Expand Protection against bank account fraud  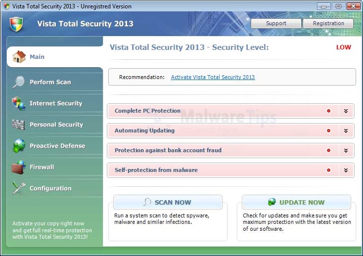[346, 150]
